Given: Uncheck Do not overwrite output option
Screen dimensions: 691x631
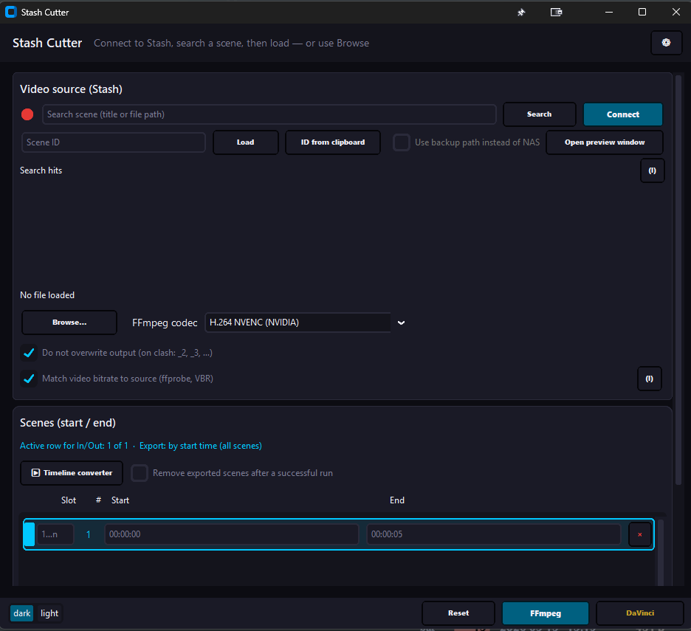Looking at the screenshot, I should (29, 353).
